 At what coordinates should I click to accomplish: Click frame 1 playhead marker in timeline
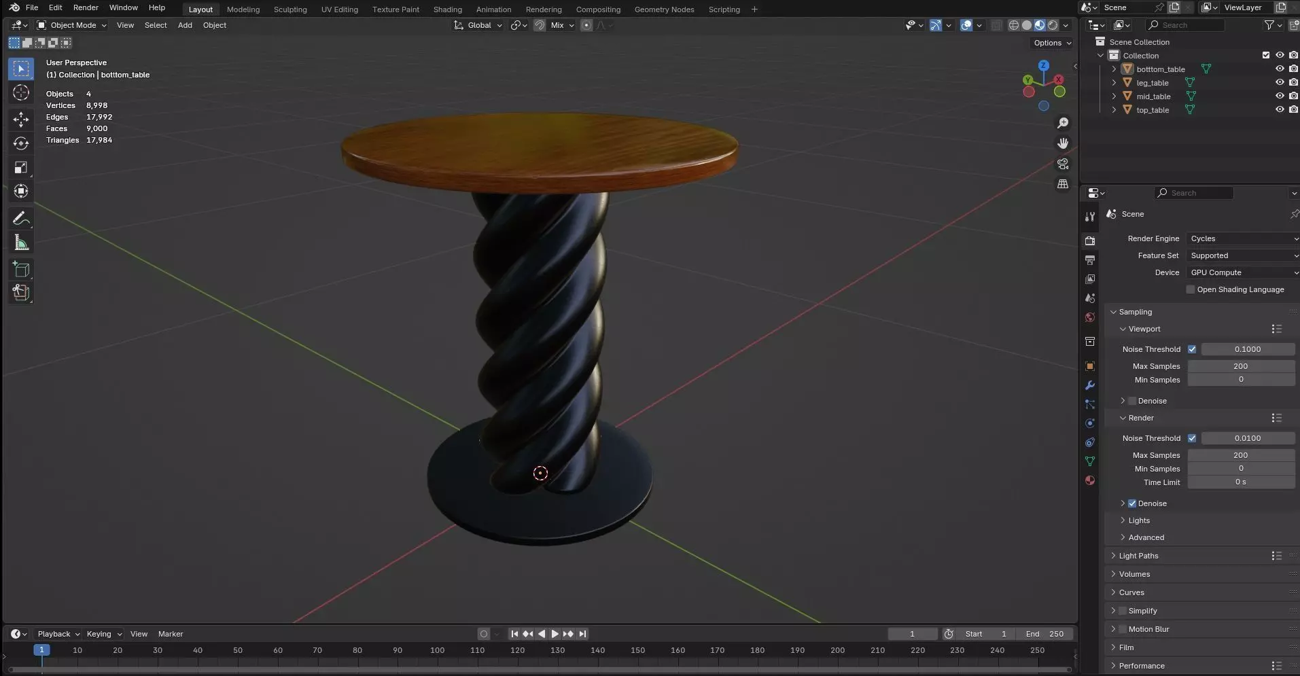point(41,650)
